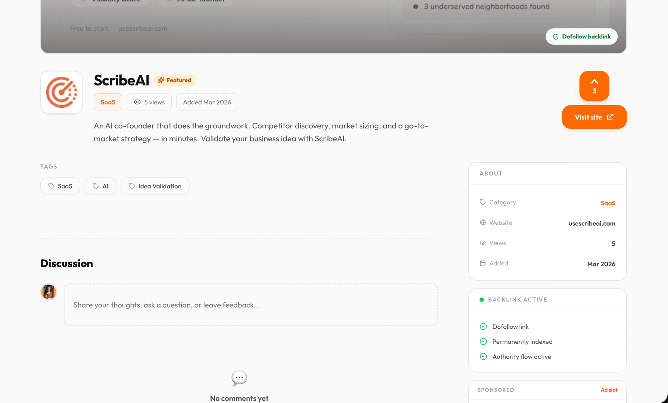
Task: Click the globe icon next to Website
Action: (x=483, y=222)
